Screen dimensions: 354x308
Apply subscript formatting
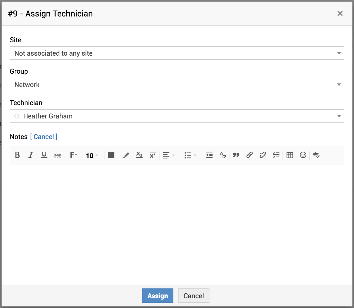point(139,155)
